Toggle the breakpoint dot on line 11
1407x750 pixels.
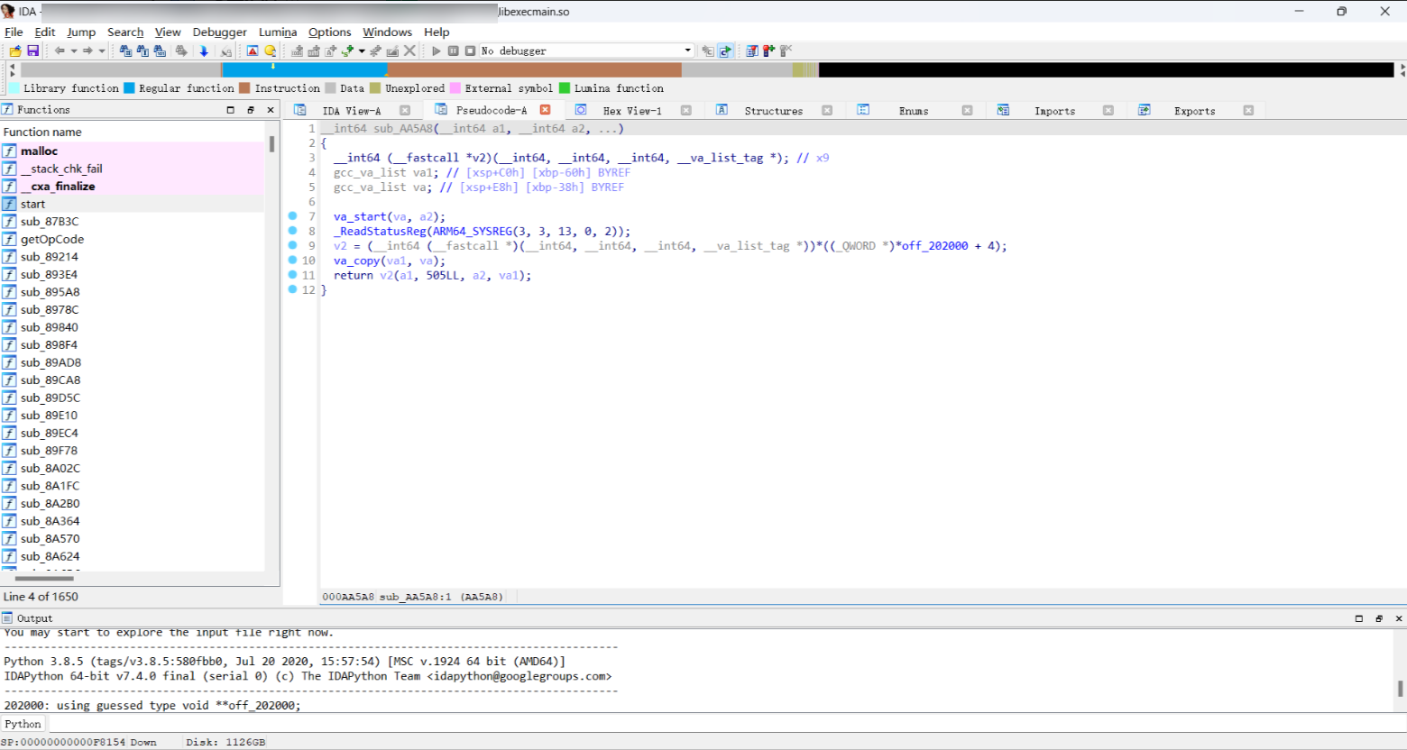coord(292,275)
